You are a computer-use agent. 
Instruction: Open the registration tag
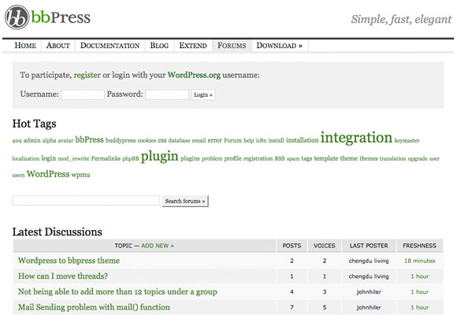(258, 158)
